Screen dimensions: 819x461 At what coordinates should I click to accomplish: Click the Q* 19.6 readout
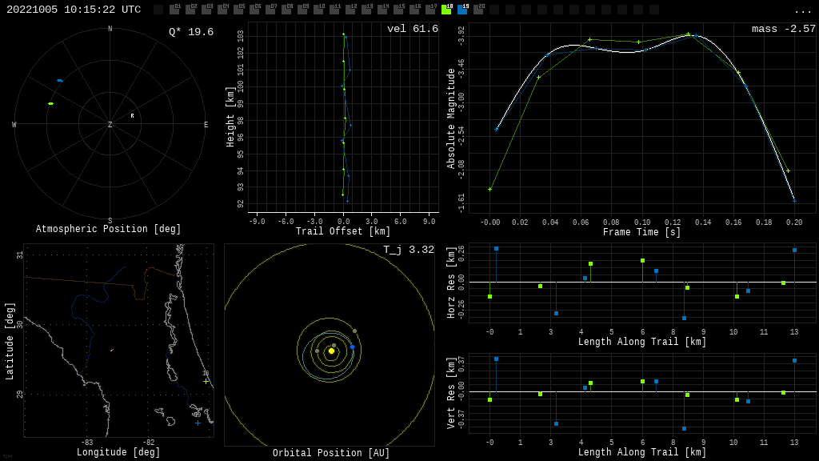tap(190, 32)
